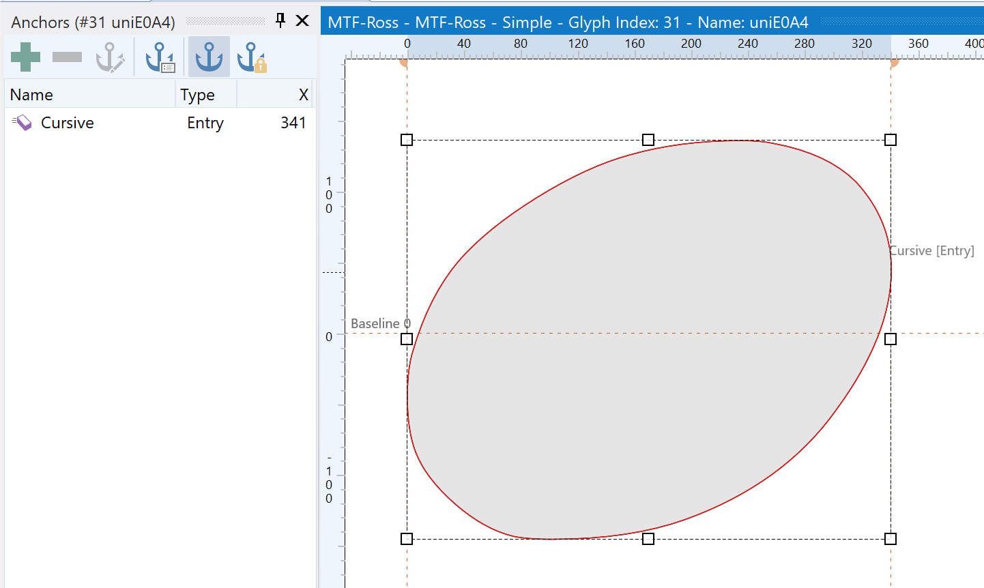Close the Anchors panel
The width and height of the screenshot is (984, 588).
pyautogui.click(x=302, y=20)
